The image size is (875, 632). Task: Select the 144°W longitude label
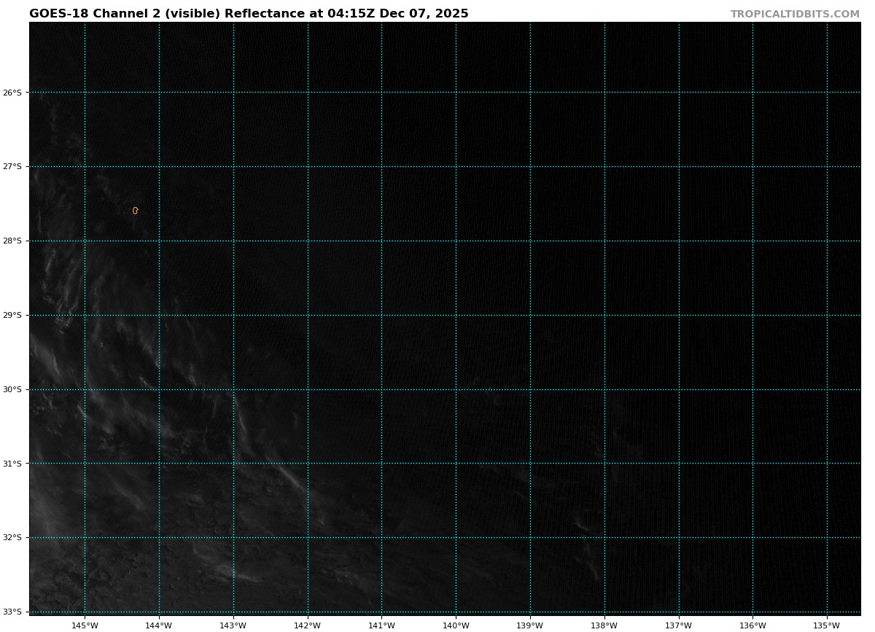point(159,625)
